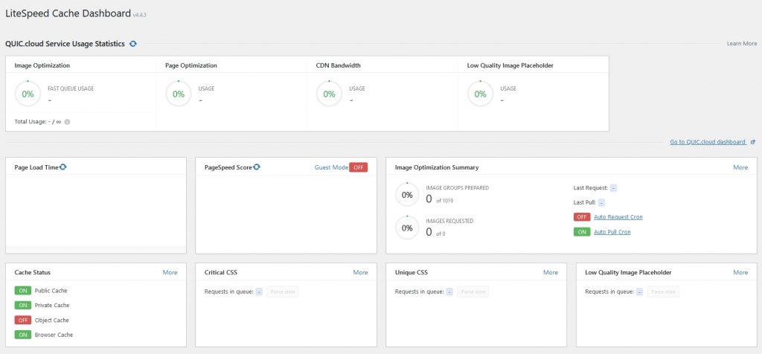The image size is (762, 354).
Task: Open the Learn More link
Action: [x=741, y=44]
